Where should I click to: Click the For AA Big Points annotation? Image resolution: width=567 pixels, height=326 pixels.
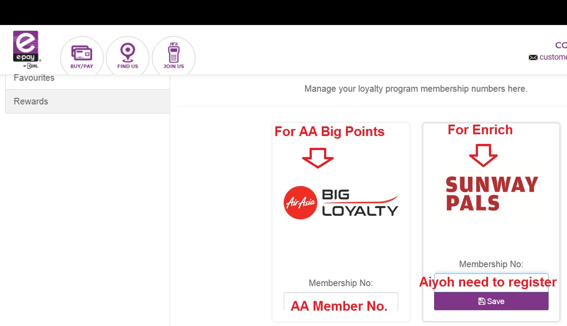coord(329,132)
